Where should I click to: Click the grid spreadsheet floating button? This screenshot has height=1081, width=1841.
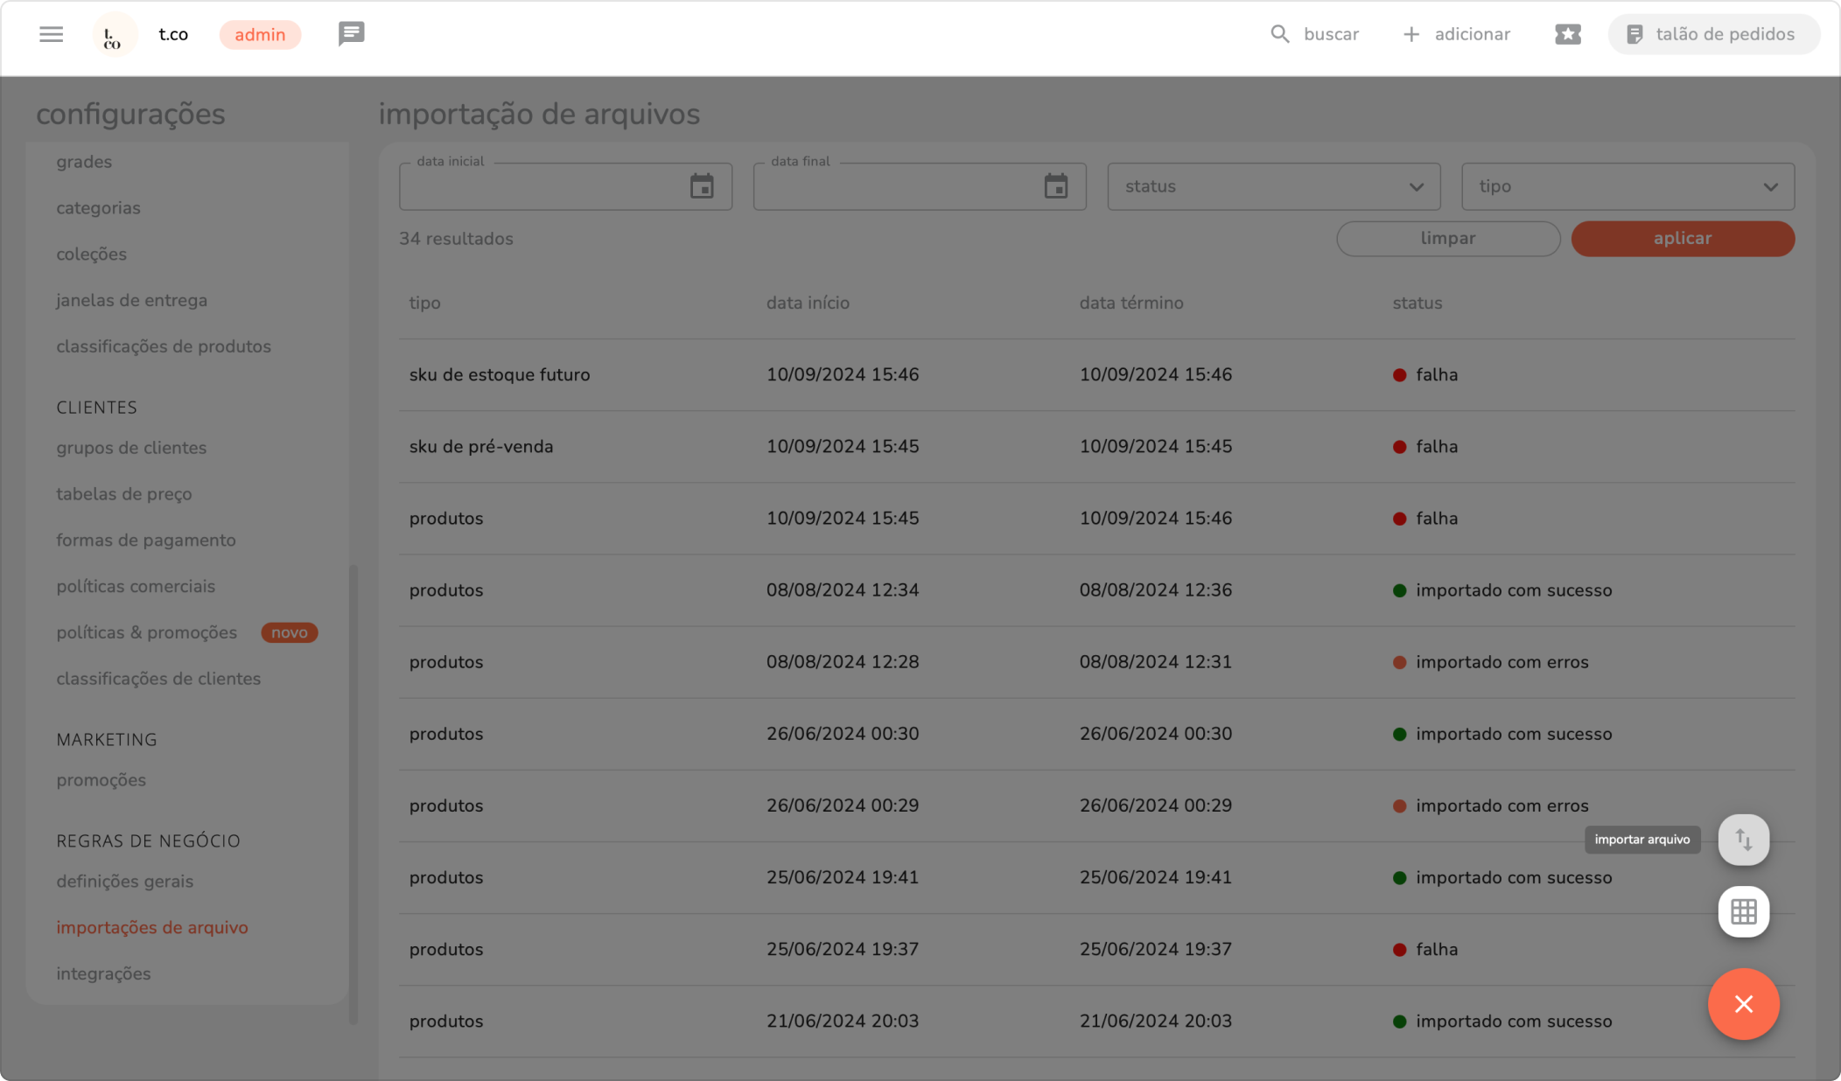coord(1743,911)
